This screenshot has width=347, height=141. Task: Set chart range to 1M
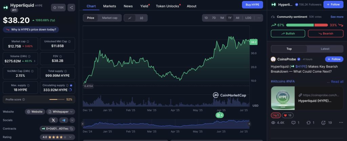click(222, 18)
